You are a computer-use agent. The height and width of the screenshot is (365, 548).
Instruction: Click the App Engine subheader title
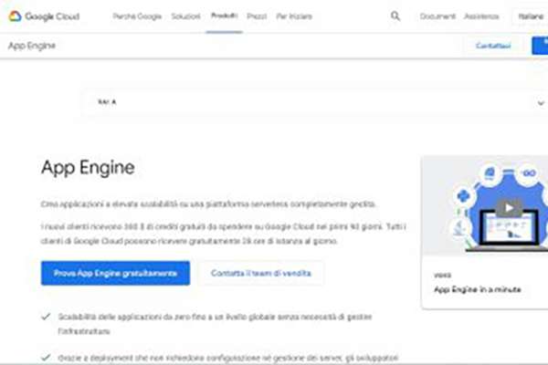click(x=32, y=46)
